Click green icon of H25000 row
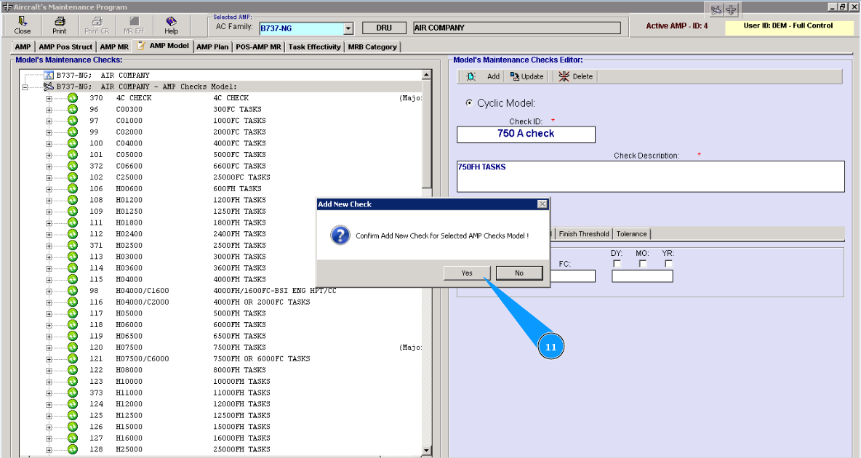This screenshot has width=861, height=458. [x=73, y=449]
